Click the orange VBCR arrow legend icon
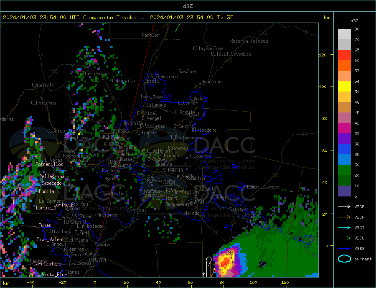Viewport: 376px width, 288px height. tap(344, 217)
